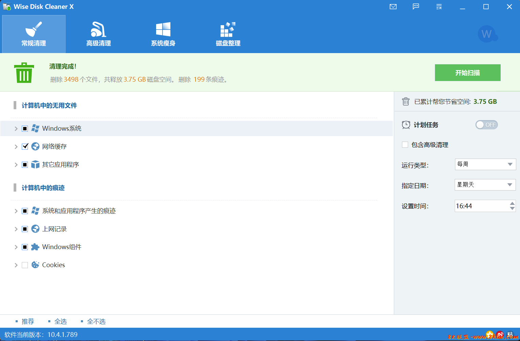
Task: Click the round W avatar icon
Action: 487,34
